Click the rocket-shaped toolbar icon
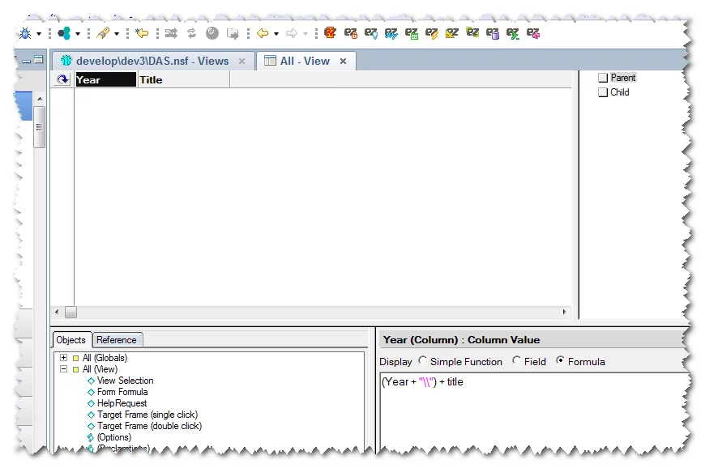 click(103, 33)
